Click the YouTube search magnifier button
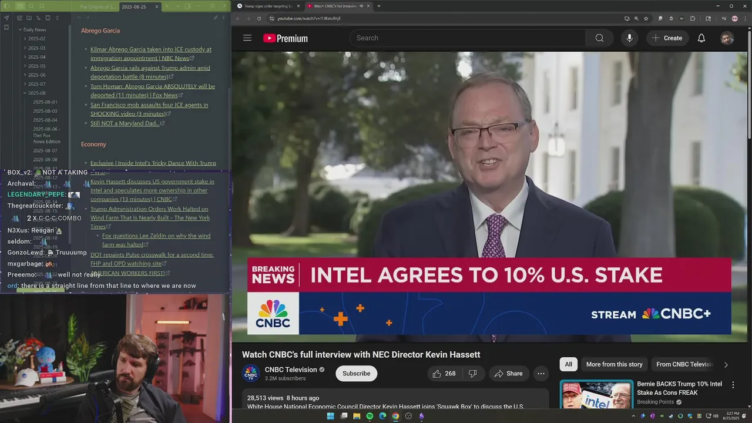The width and height of the screenshot is (752, 423). click(x=599, y=38)
